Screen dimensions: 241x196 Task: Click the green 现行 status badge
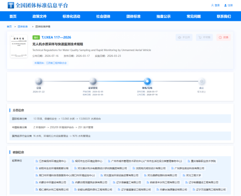click(36, 38)
